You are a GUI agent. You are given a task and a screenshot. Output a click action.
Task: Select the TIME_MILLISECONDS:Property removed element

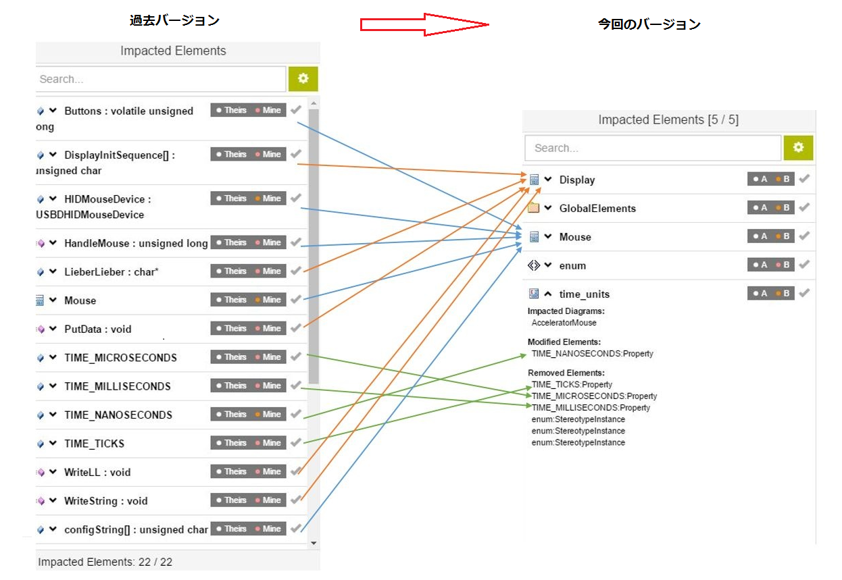point(591,407)
